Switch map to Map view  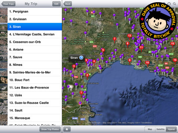click(150, 129)
